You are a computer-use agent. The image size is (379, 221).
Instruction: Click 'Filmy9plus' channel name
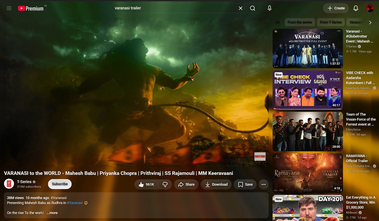(x=353, y=129)
